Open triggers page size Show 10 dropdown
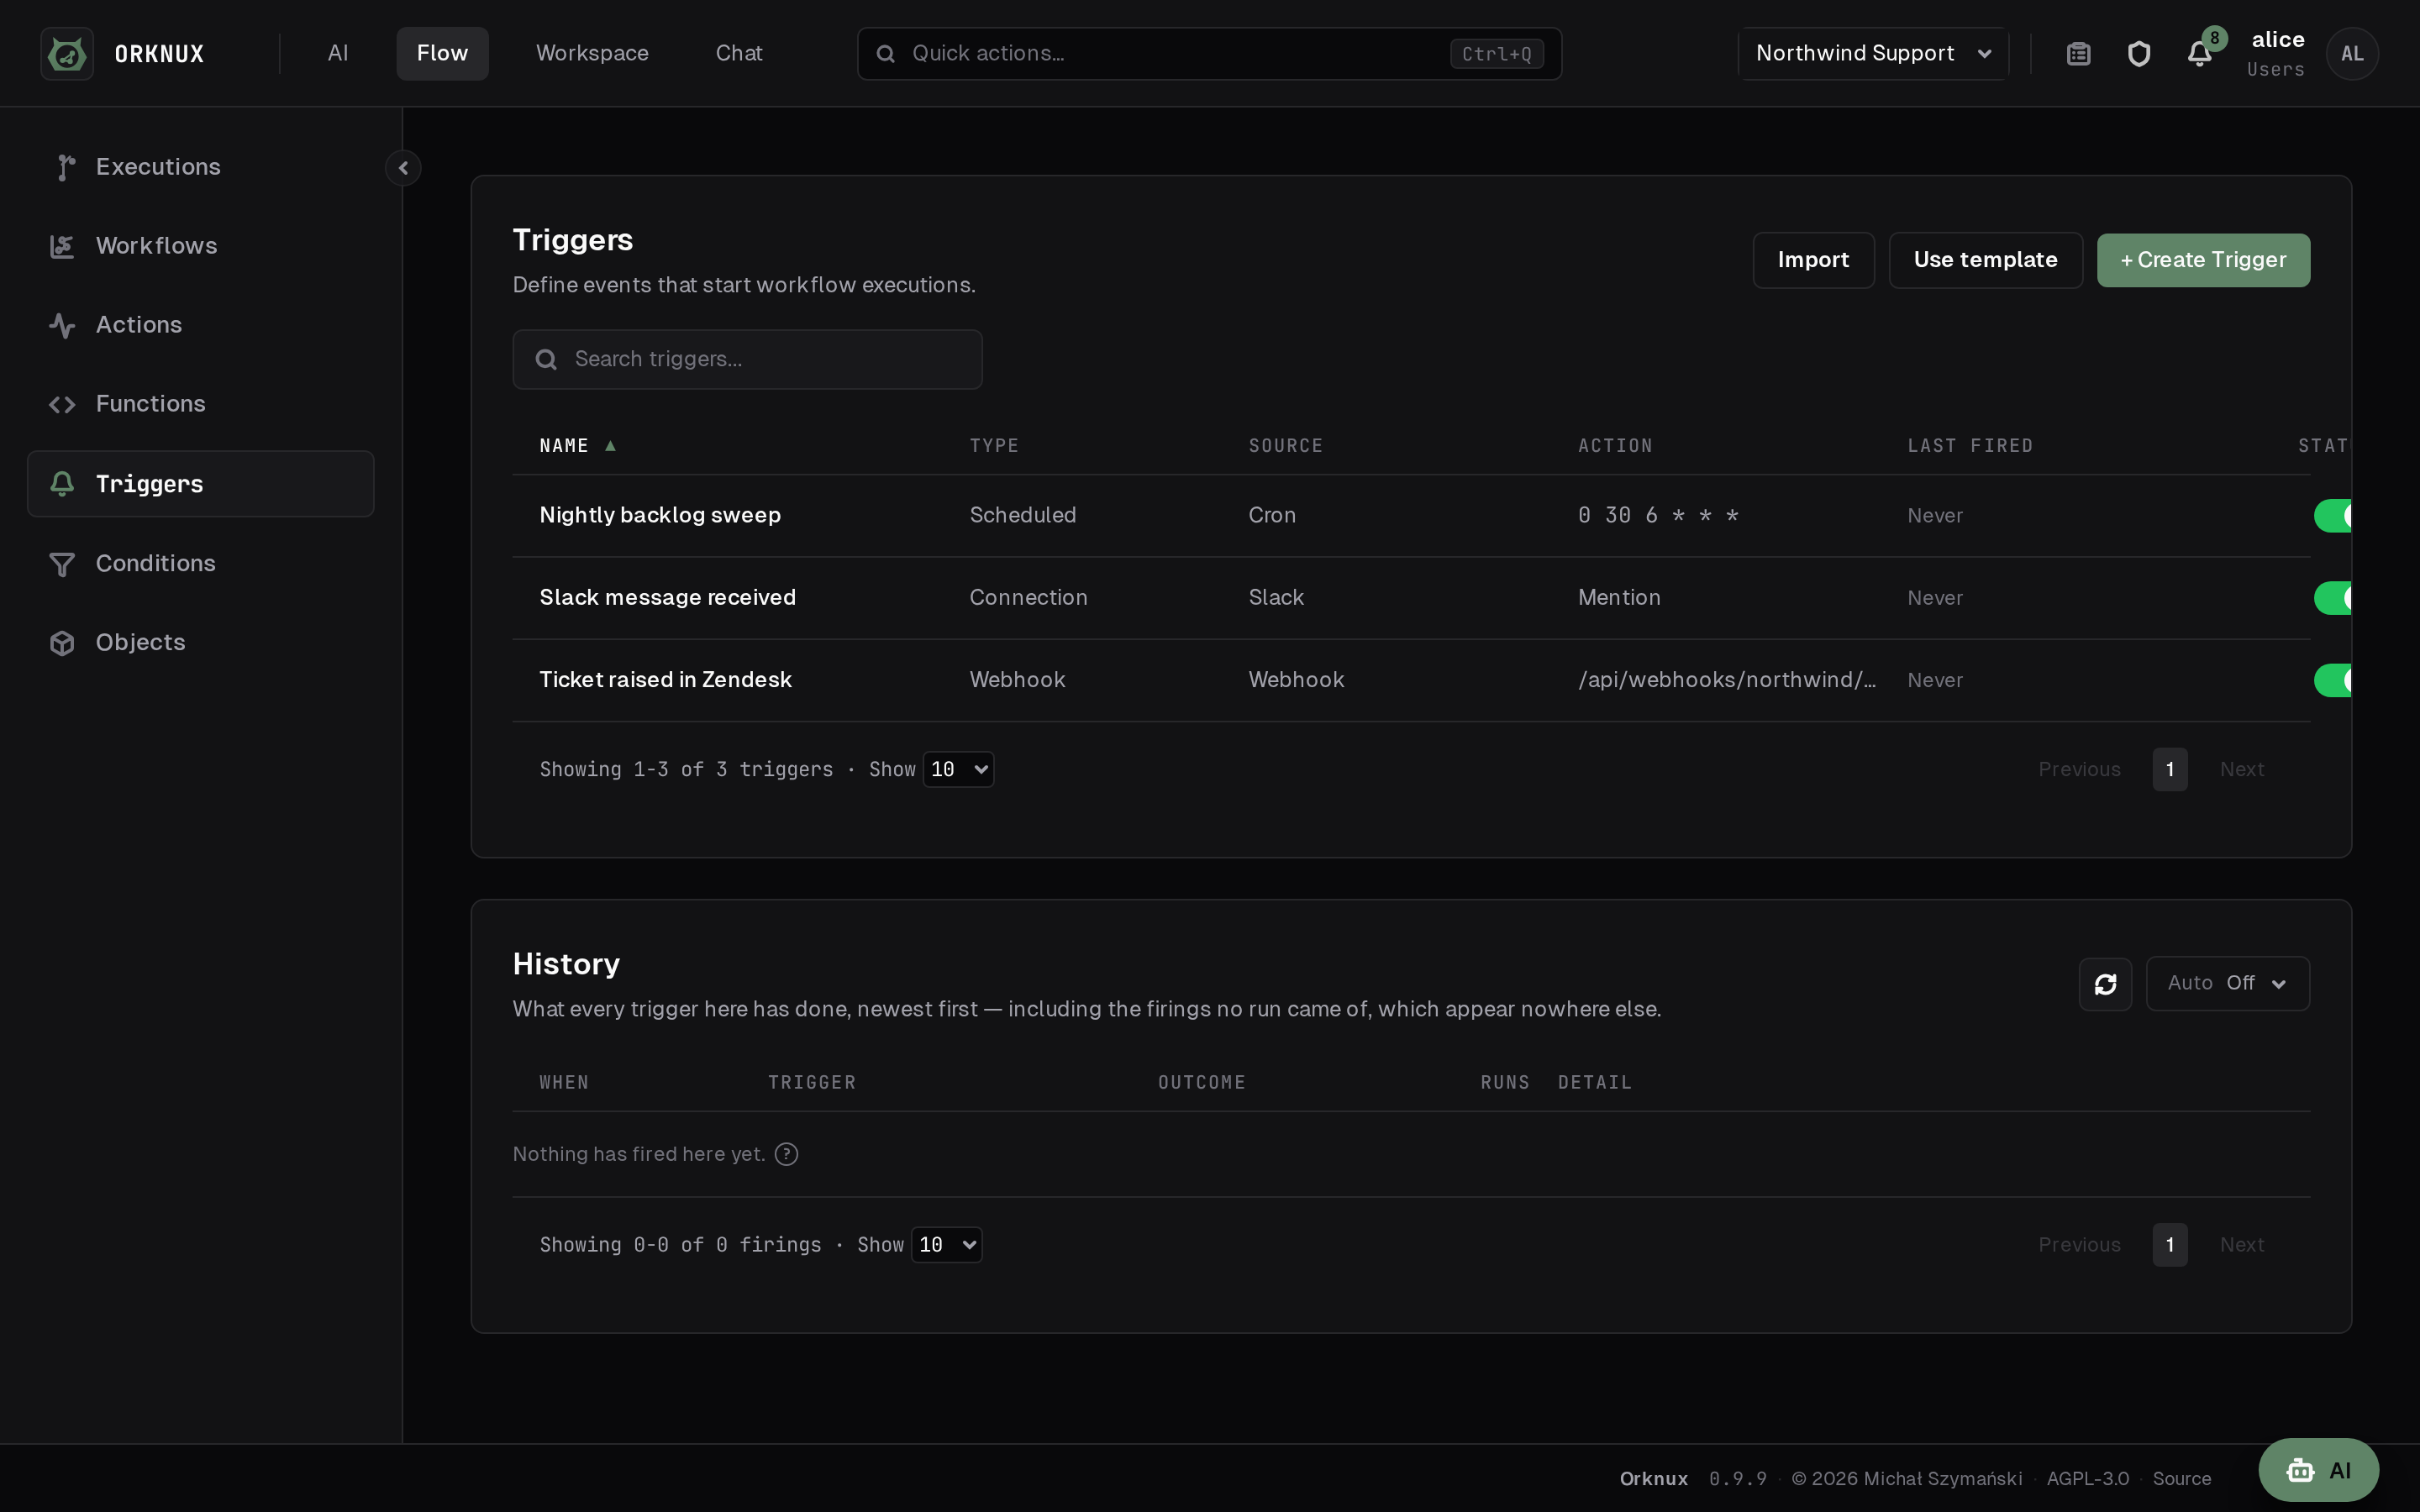 (958, 769)
